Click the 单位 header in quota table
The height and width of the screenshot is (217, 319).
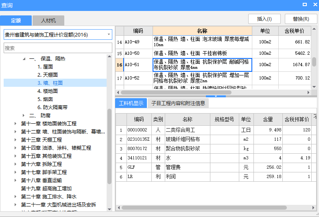(265, 31)
